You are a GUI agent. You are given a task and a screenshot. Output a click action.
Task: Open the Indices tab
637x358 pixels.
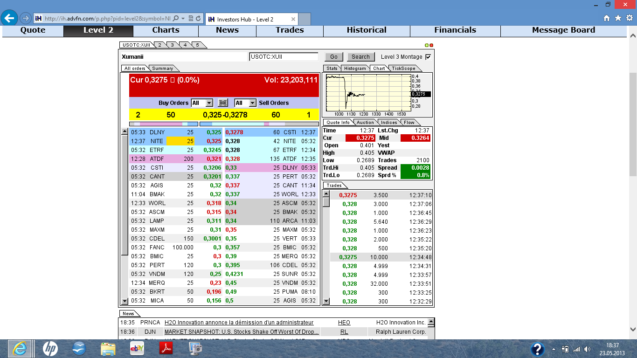click(x=389, y=123)
